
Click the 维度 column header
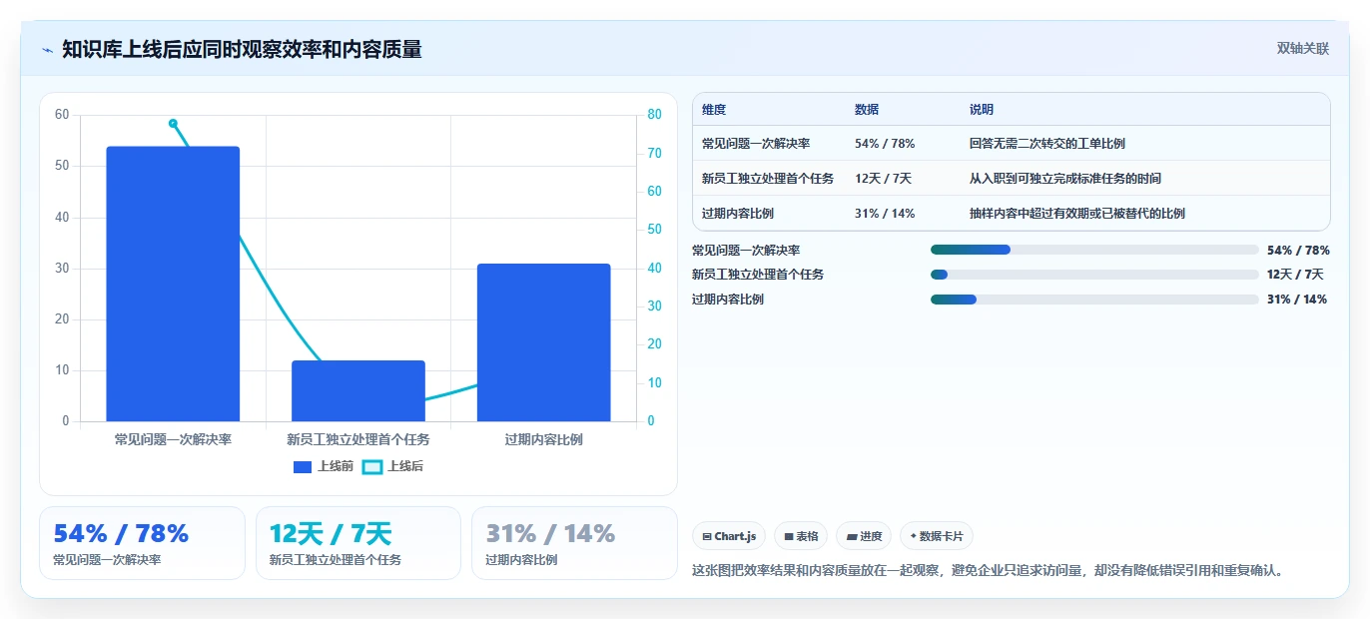(x=714, y=110)
